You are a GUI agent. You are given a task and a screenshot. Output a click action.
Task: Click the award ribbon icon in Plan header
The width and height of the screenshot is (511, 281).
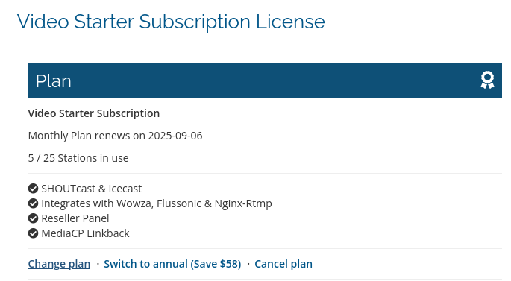tap(487, 80)
